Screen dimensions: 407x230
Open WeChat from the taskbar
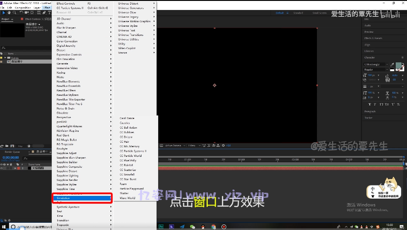(x=192, y=227)
